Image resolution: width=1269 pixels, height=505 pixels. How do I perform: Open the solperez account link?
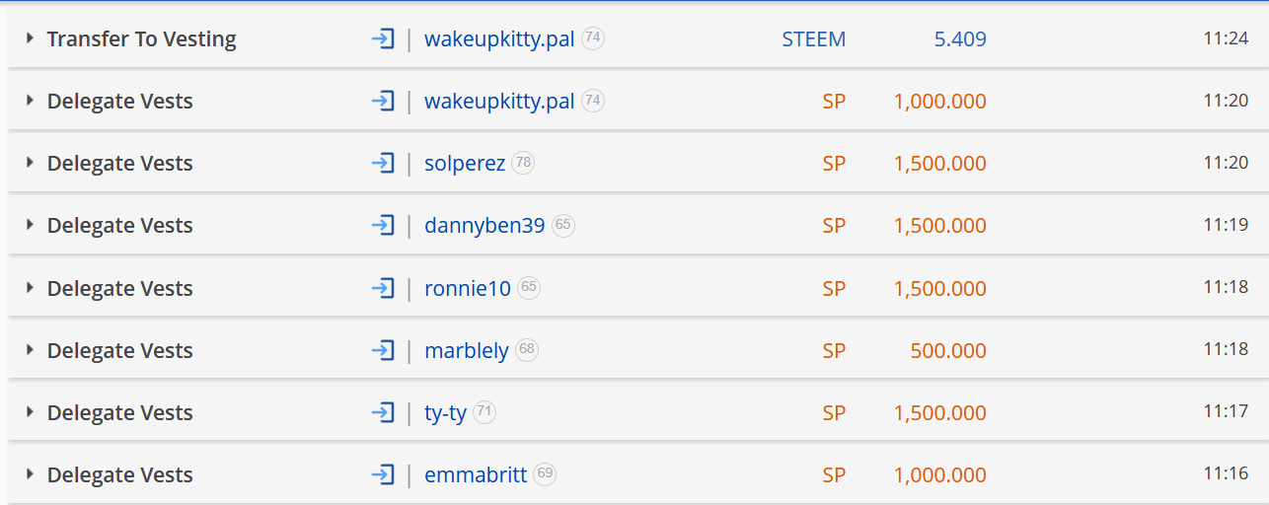(x=465, y=164)
